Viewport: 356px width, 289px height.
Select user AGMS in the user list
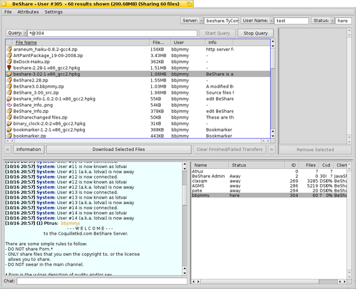269,186
